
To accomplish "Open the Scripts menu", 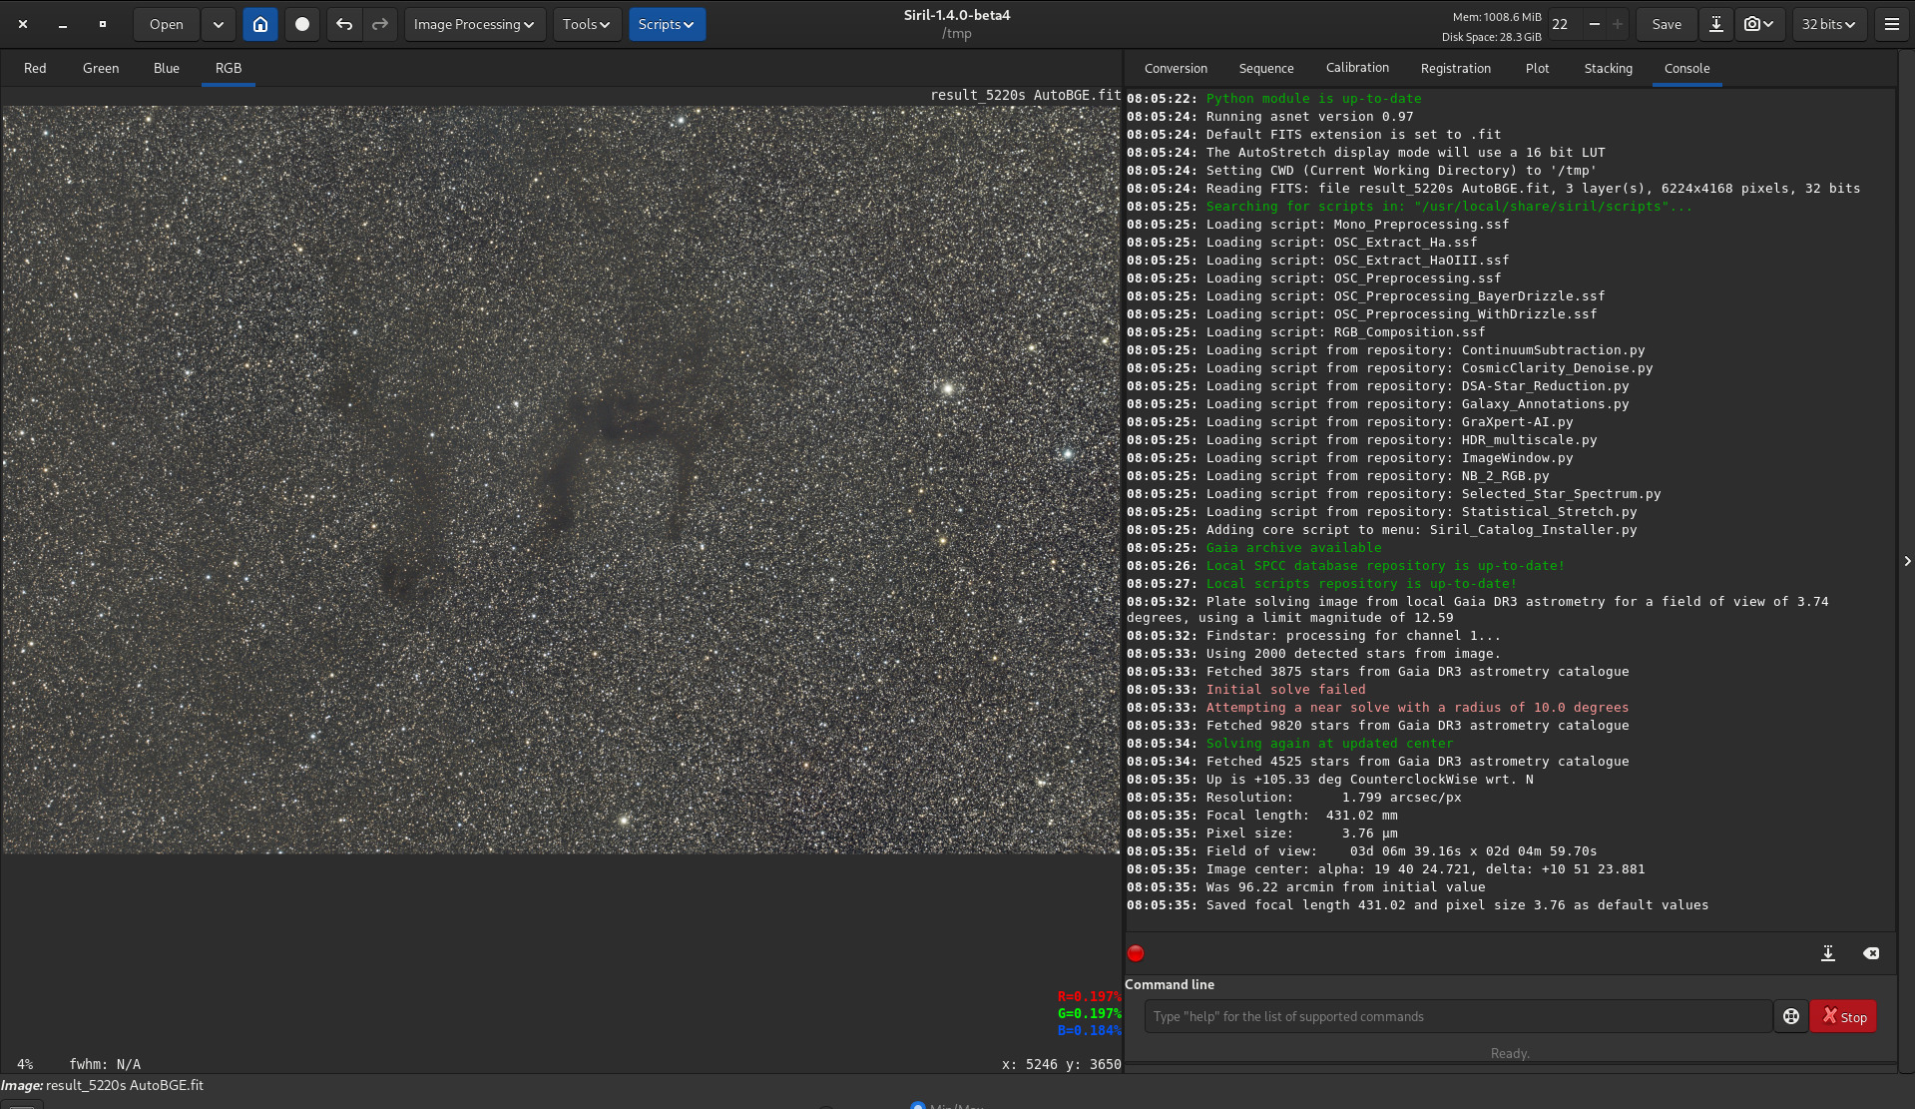I will tap(666, 24).
